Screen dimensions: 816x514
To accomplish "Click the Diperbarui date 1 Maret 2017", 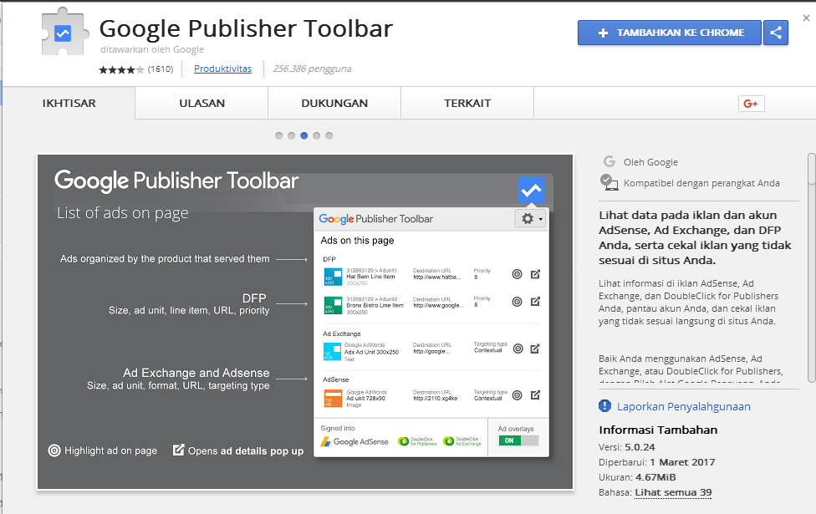I will coord(682,462).
